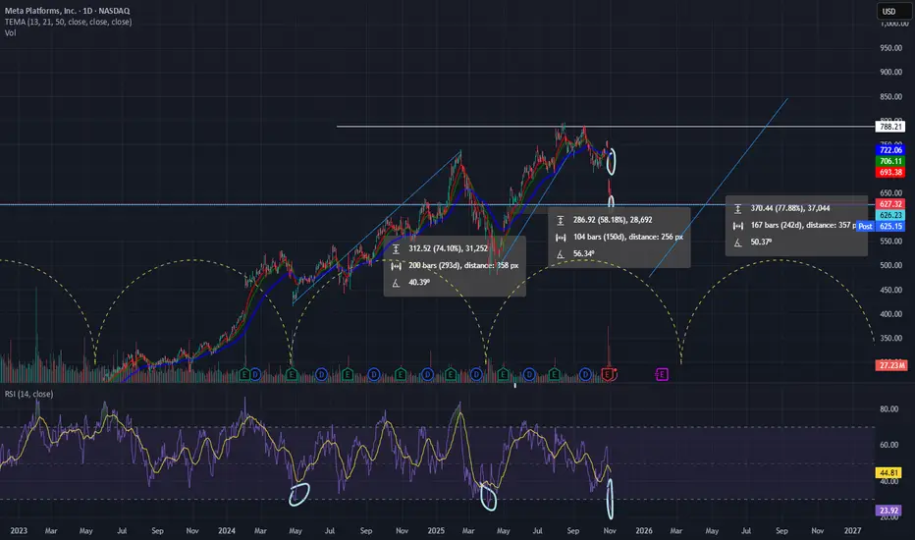Open the red earnings marker at November 2025
This screenshot has width=915, height=540.
pyautogui.click(x=608, y=374)
